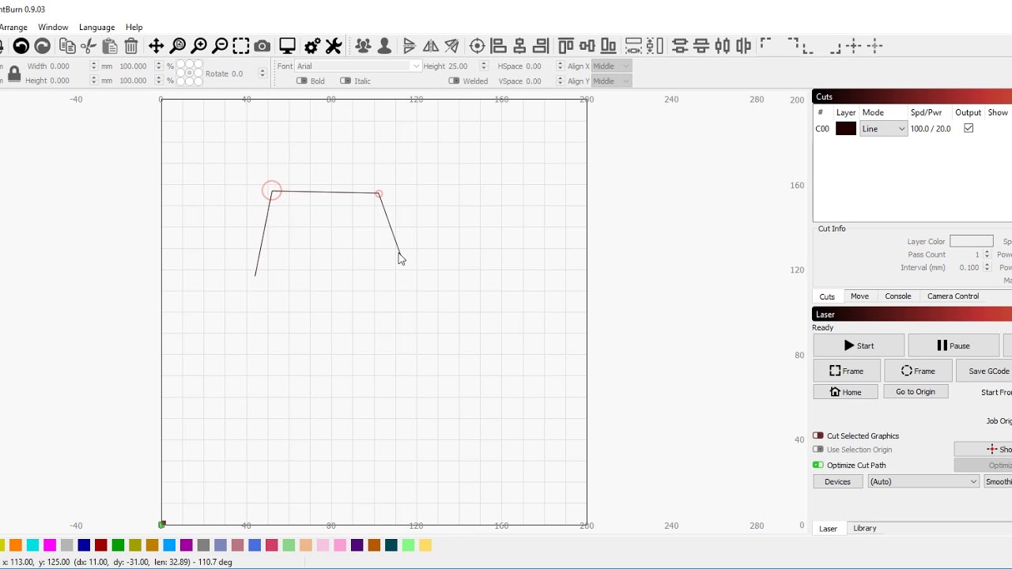
Task: Click the Copy icon in toolbar
Action: pos(67,47)
